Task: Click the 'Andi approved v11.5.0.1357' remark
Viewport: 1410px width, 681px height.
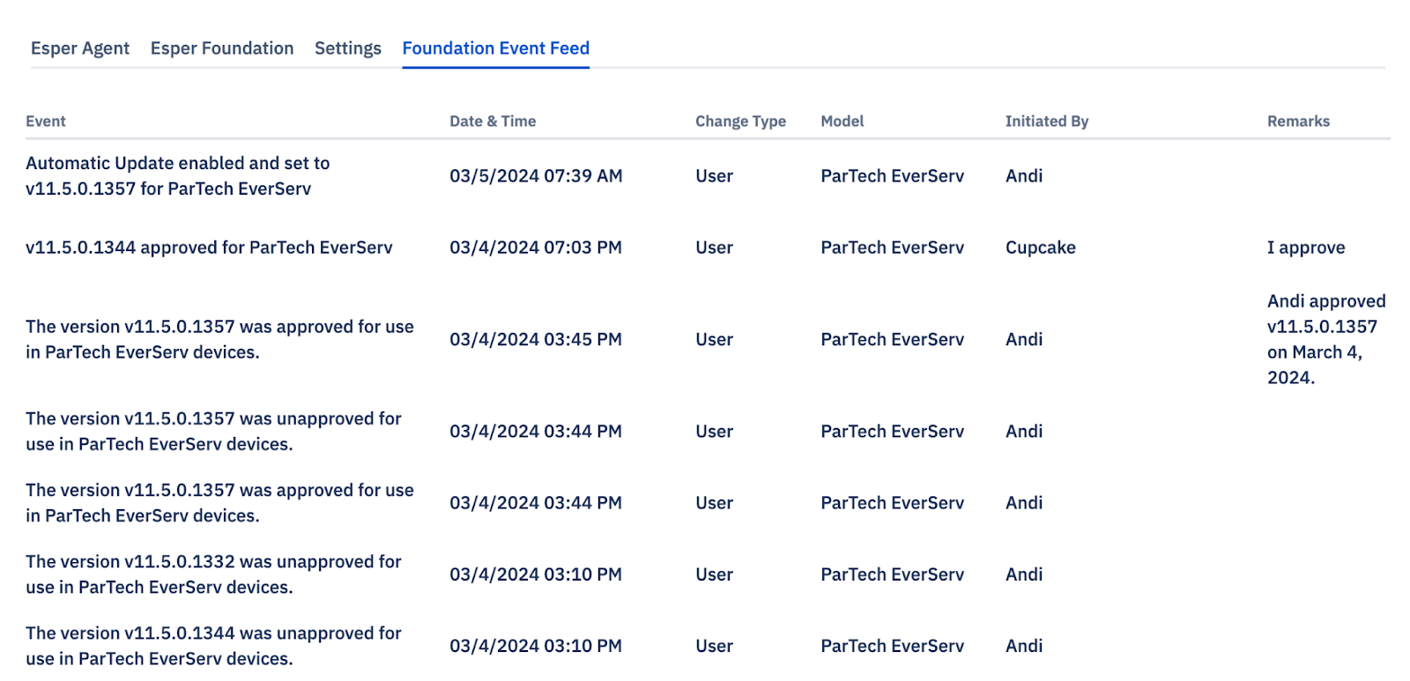Action: tap(1326, 339)
